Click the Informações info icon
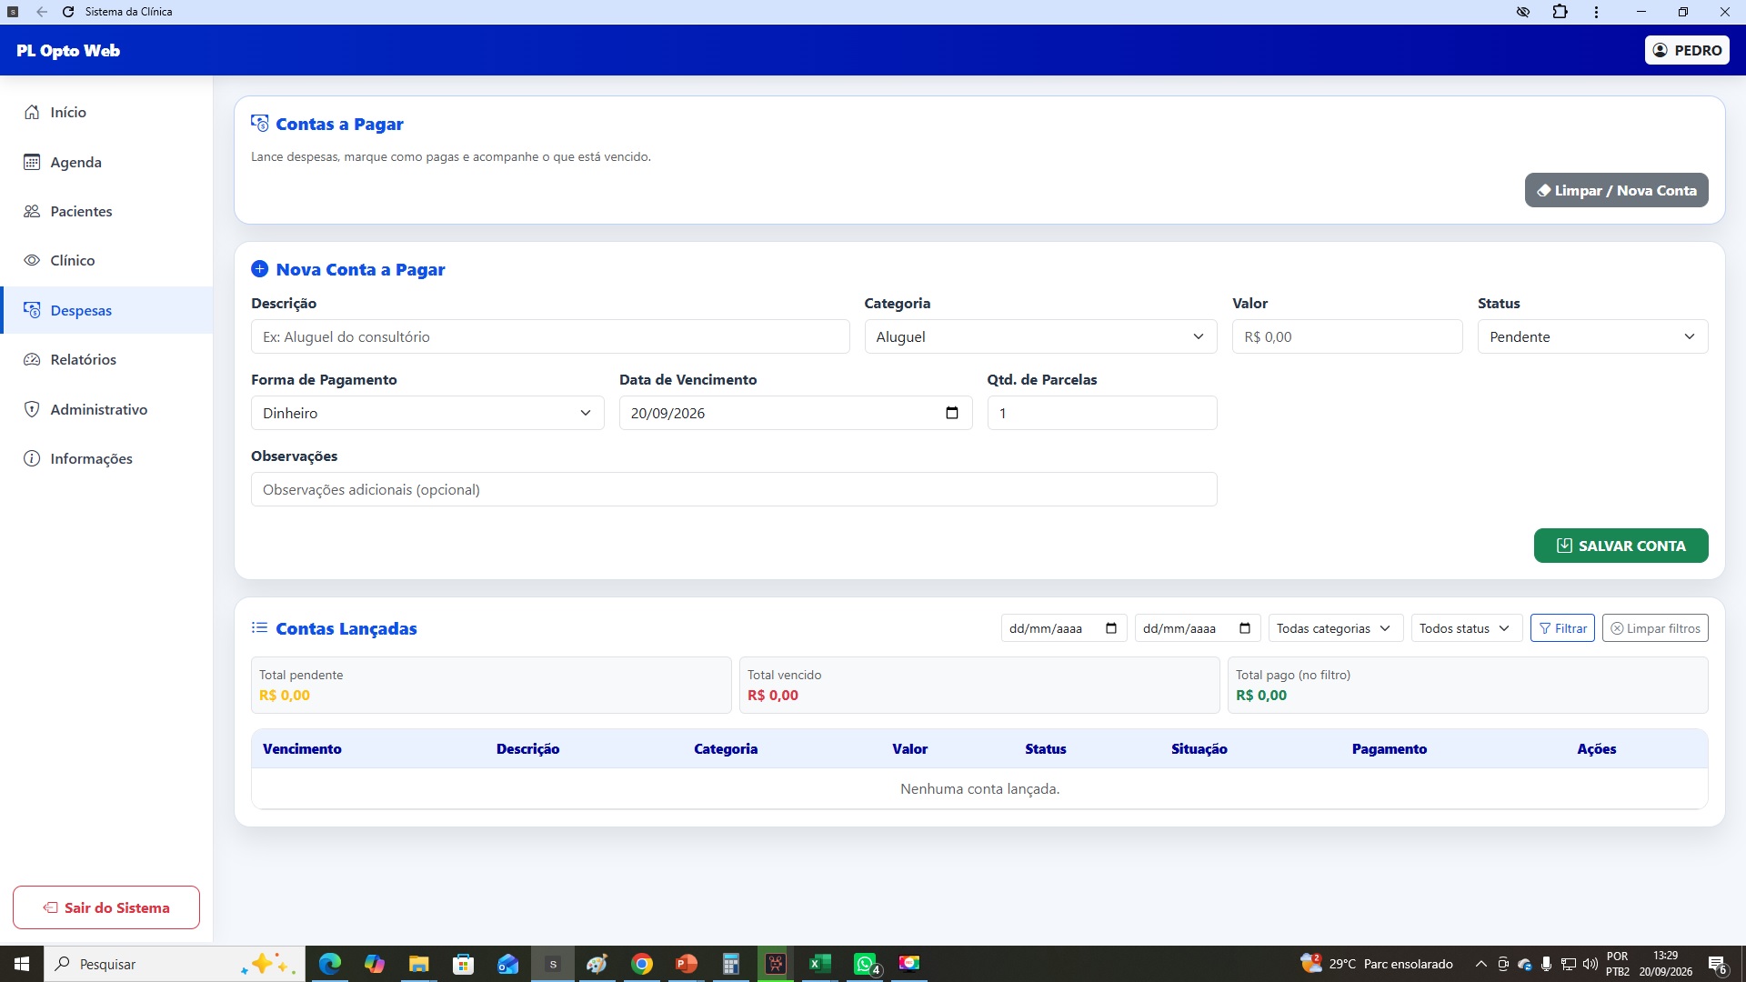Viewport: 1746px width, 982px height. [x=32, y=458]
